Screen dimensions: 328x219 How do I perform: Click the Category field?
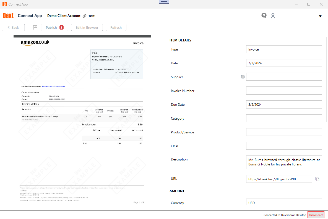(284, 118)
